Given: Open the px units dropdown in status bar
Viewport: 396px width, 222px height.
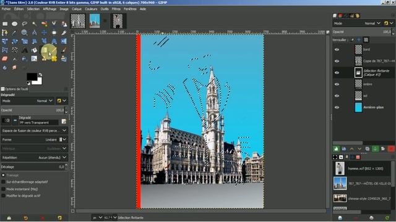Looking at the screenshot, I should [x=98, y=218].
